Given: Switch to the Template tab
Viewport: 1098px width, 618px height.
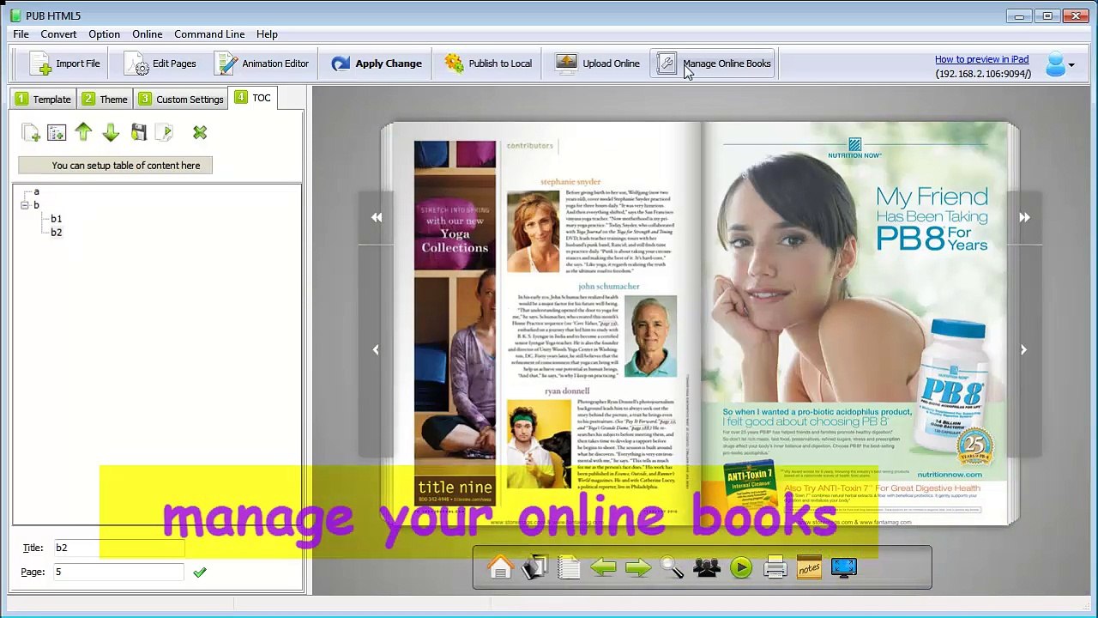Looking at the screenshot, I should tap(43, 100).
